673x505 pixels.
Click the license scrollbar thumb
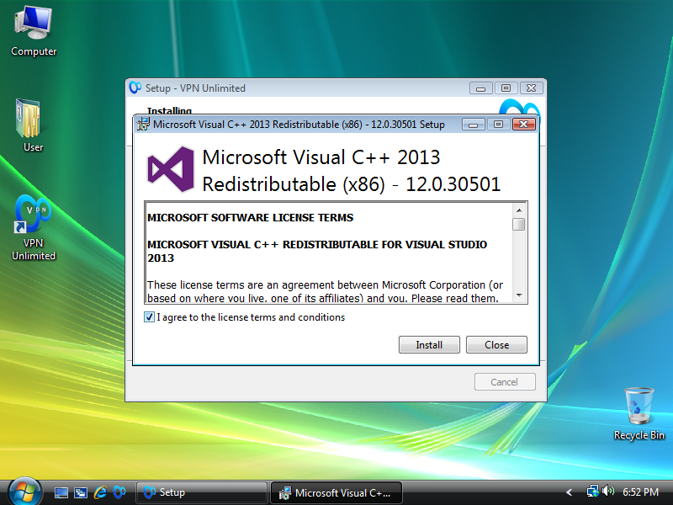(x=519, y=224)
